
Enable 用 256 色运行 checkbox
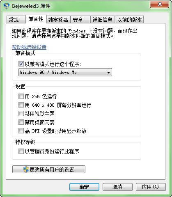[x=21, y=96]
